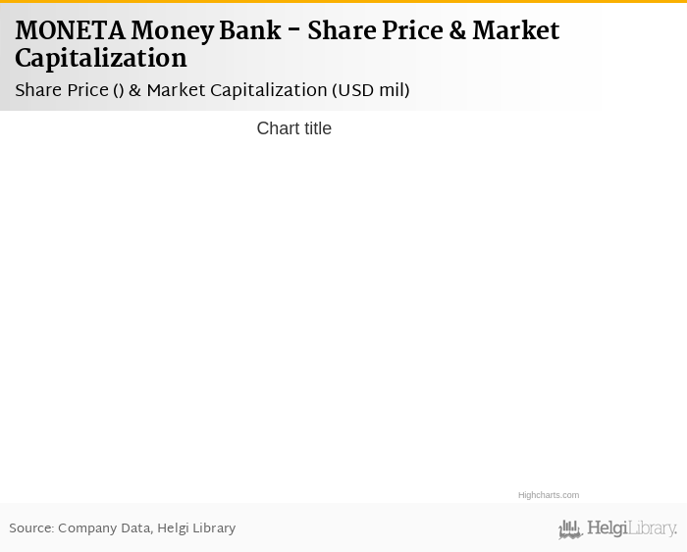
Task: Click 'Company Data' in the source line
Action: point(103,528)
